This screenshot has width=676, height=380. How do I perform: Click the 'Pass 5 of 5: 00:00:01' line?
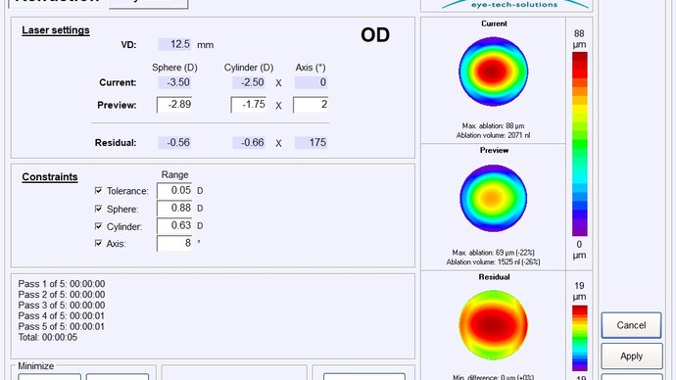pos(61,326)
